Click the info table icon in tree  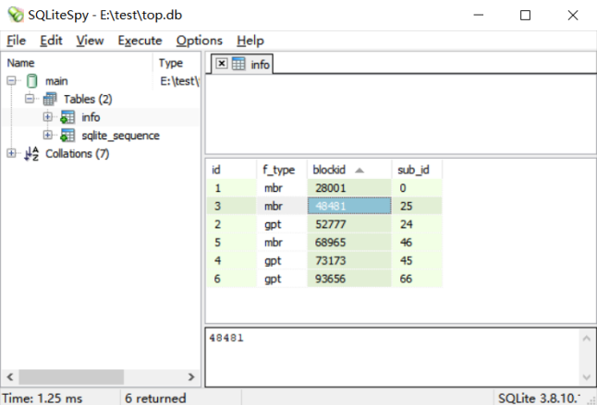(67, 117)
